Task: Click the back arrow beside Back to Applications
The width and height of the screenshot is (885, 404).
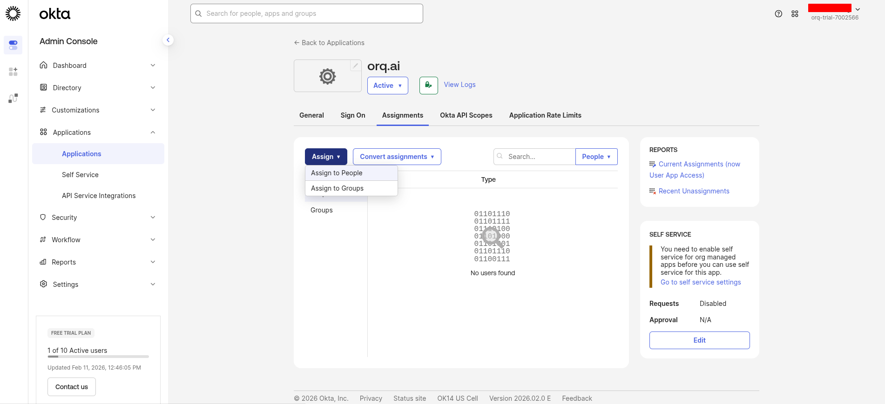Action: 297,43
